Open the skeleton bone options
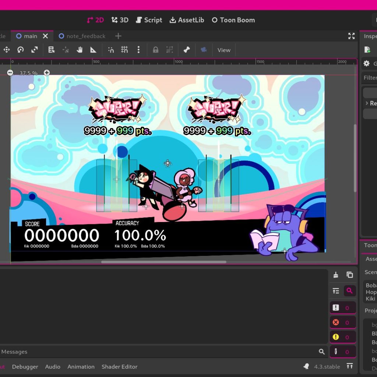 (187, 50)
